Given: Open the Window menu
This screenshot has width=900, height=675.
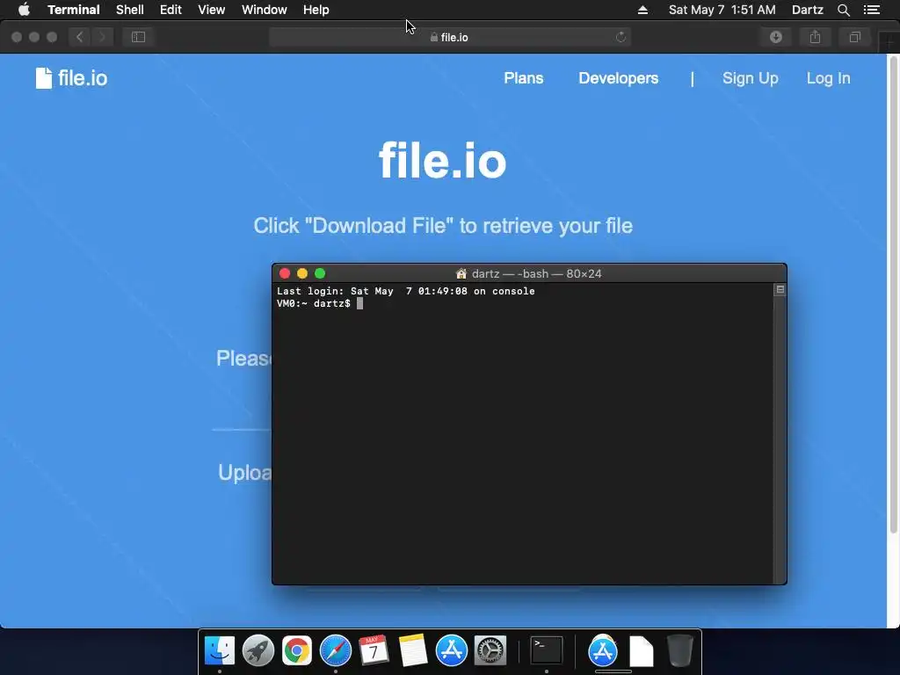Looking at the screenshot, I should pos(264,10).
